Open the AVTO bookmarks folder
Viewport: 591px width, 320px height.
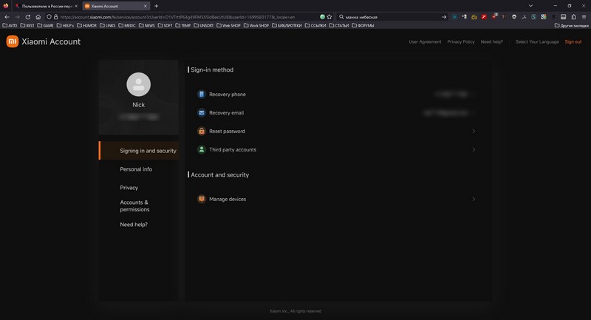coord(10,26)
